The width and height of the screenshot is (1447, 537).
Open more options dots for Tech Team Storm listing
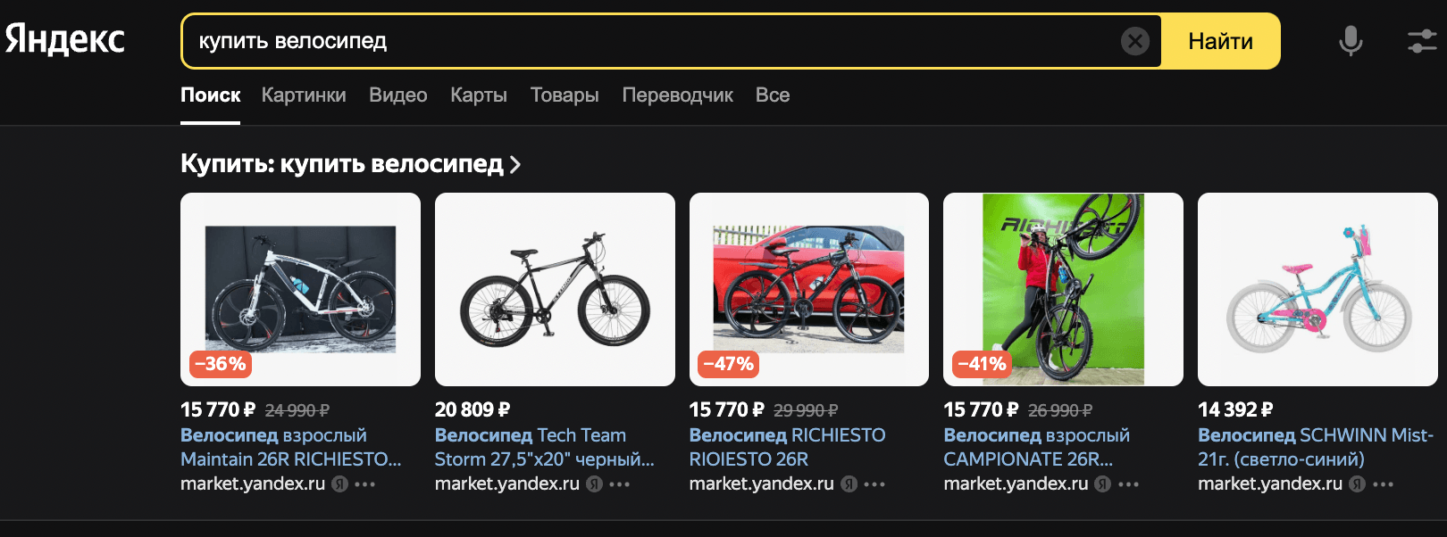click(620, 484)
